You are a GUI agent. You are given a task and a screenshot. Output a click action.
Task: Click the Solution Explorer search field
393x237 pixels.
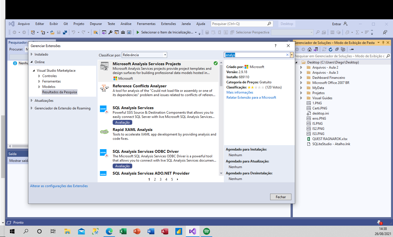[342, 56]
